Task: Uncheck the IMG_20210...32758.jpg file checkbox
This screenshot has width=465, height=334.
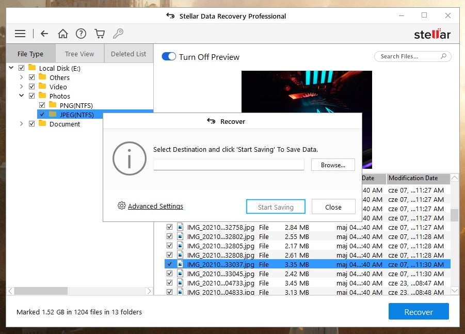Action: click(169, 227)
